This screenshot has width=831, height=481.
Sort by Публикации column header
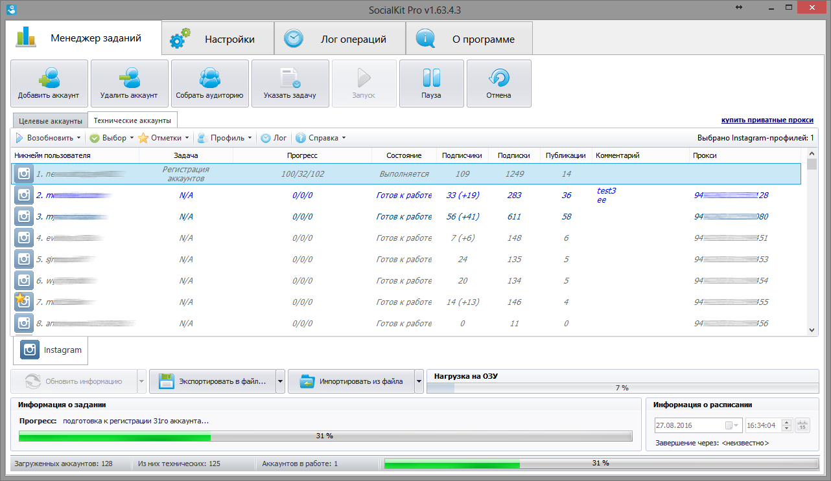tap(566, 155)
